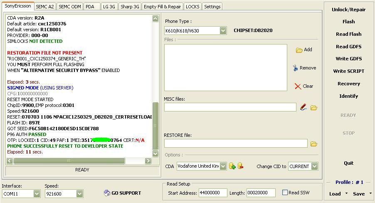375x203 pixels.
Task: Switch to the SEMC A2 tab
Action: pos(45,7)
